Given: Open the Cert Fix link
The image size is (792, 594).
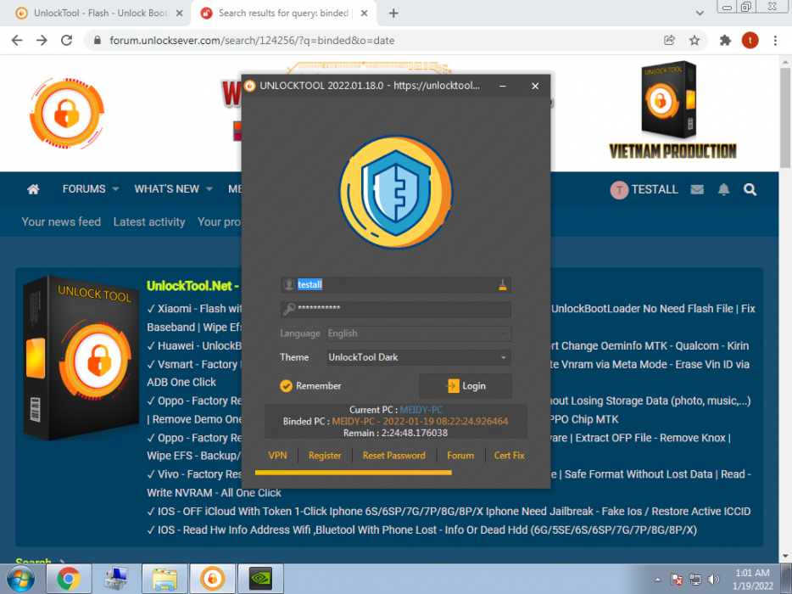Looking at the screenshot, I should click(509, 456).
